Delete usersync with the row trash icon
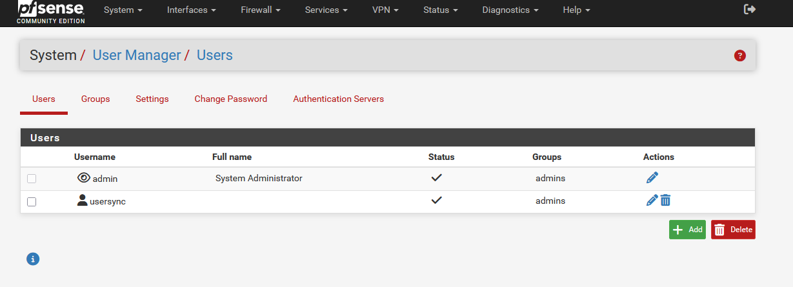The height and width of the screenshot is (287, 793). 666,201
